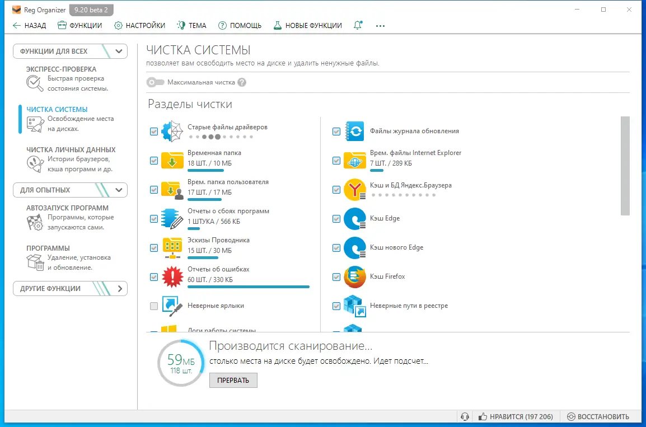Click the Internet Explorer temp files icon
Viewport: 646px width, 427px height.
pyautogui.click(x=354, y=161)
